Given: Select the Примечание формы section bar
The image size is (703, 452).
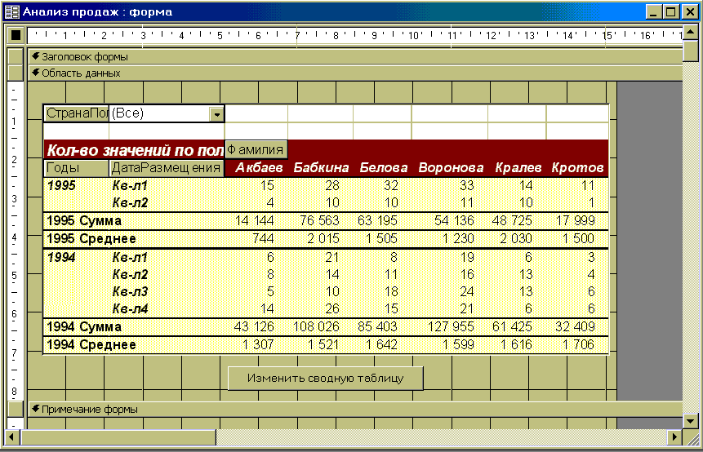Looking at the screenshot, I should 355,409.
